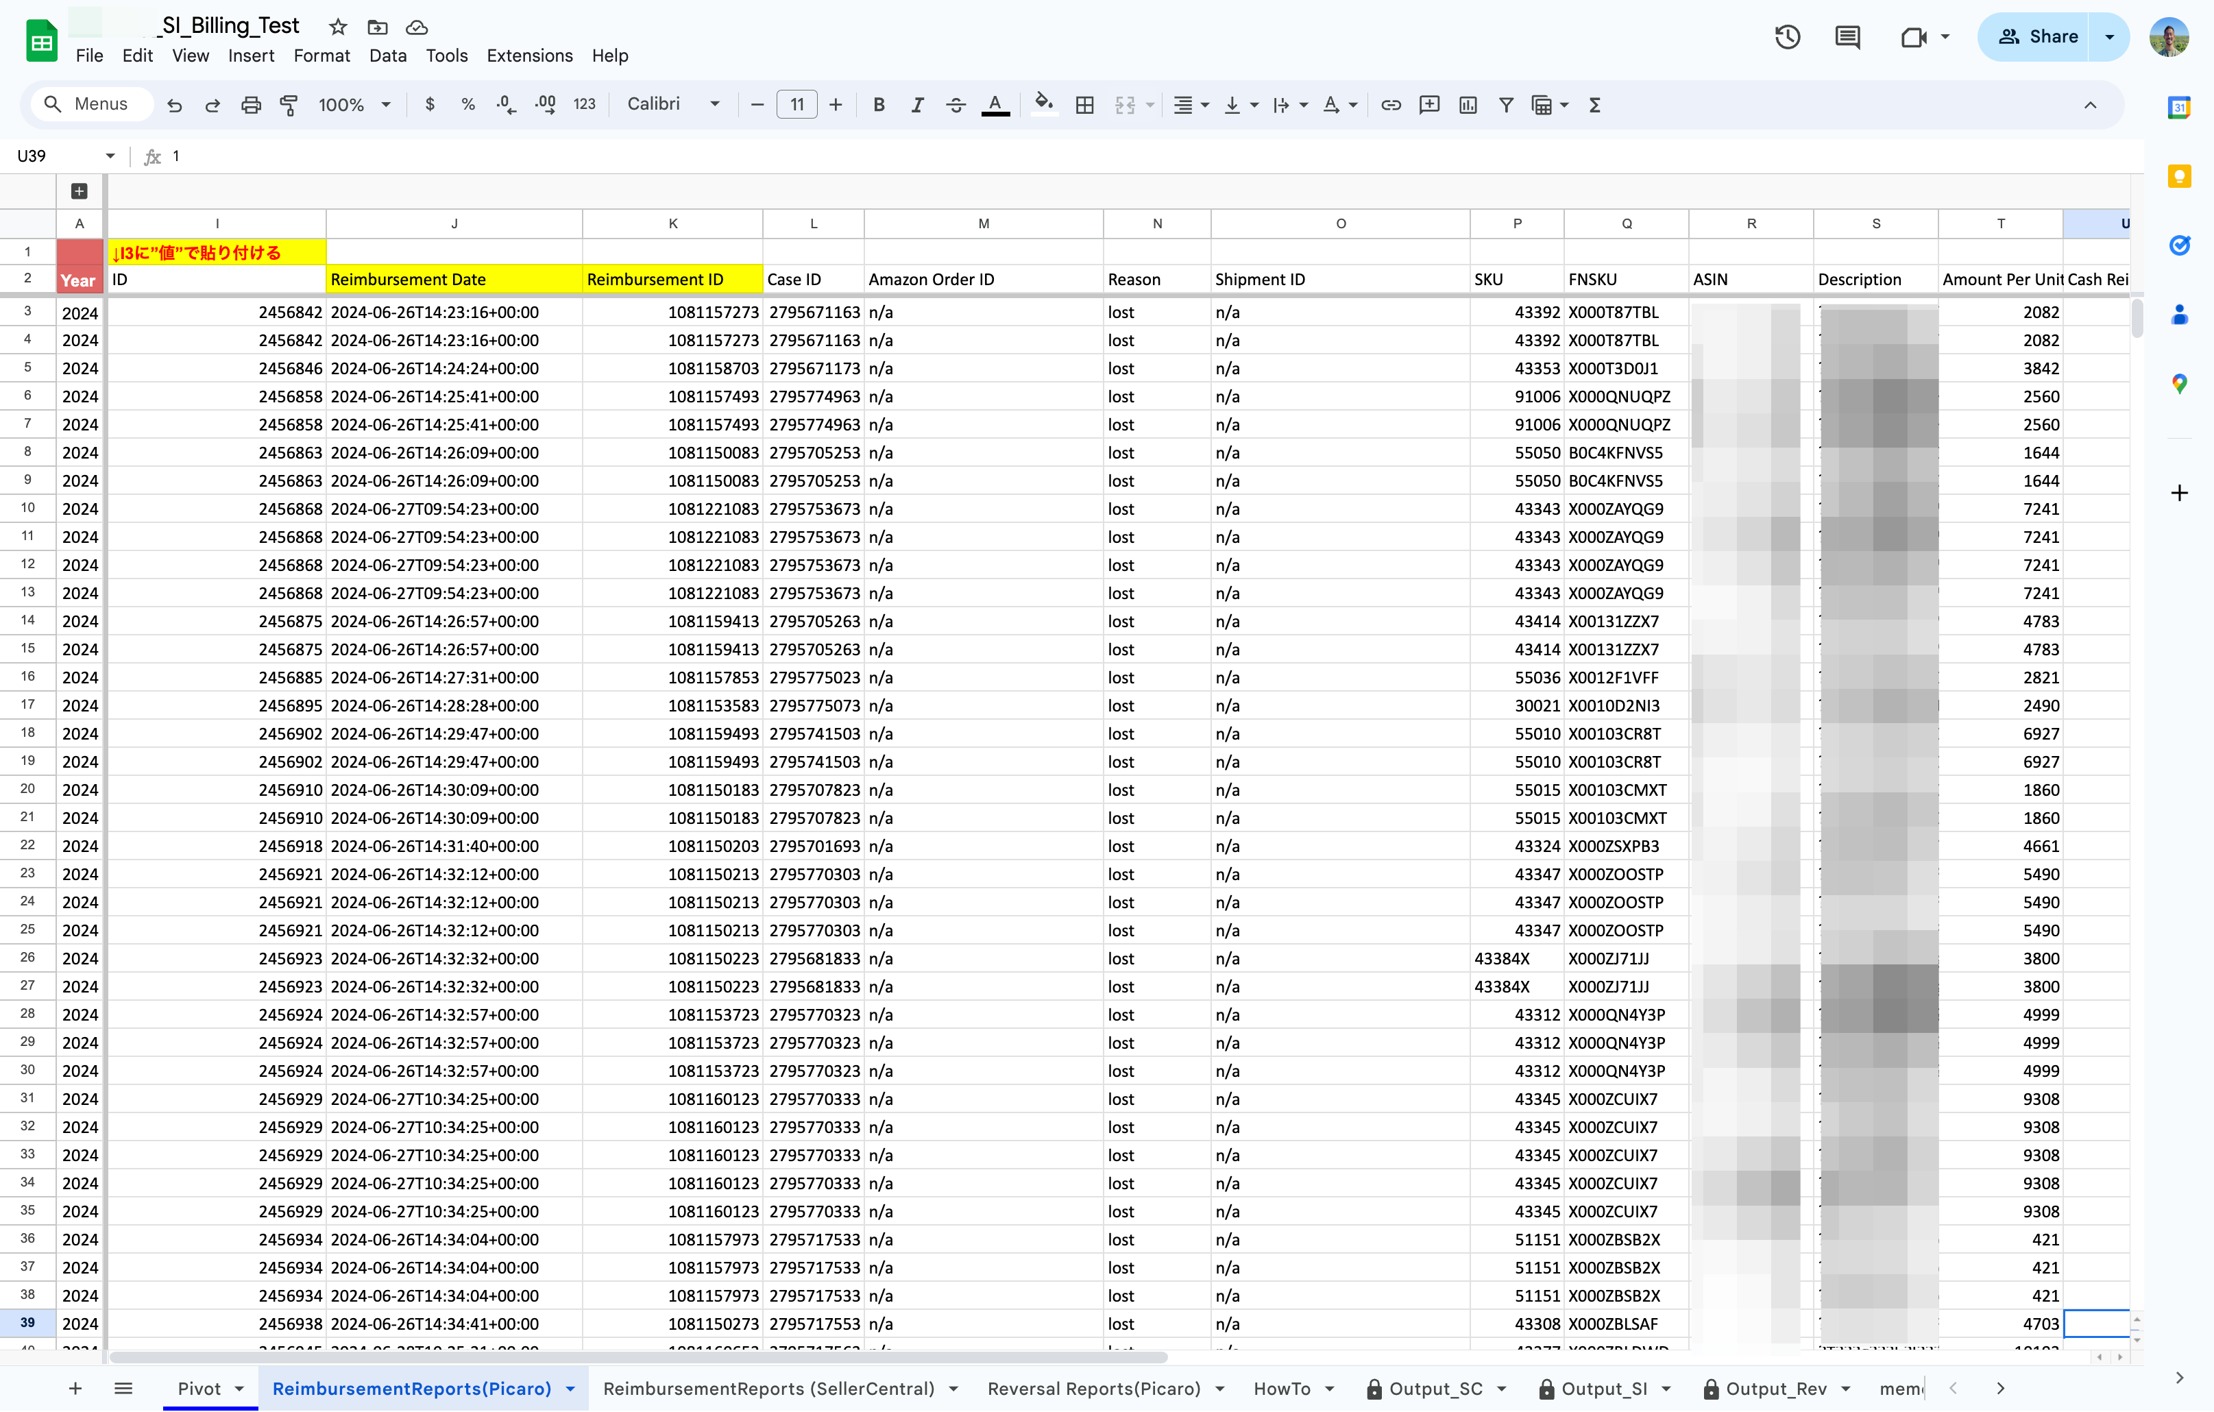Toggle strikethrough formatting

956,105
